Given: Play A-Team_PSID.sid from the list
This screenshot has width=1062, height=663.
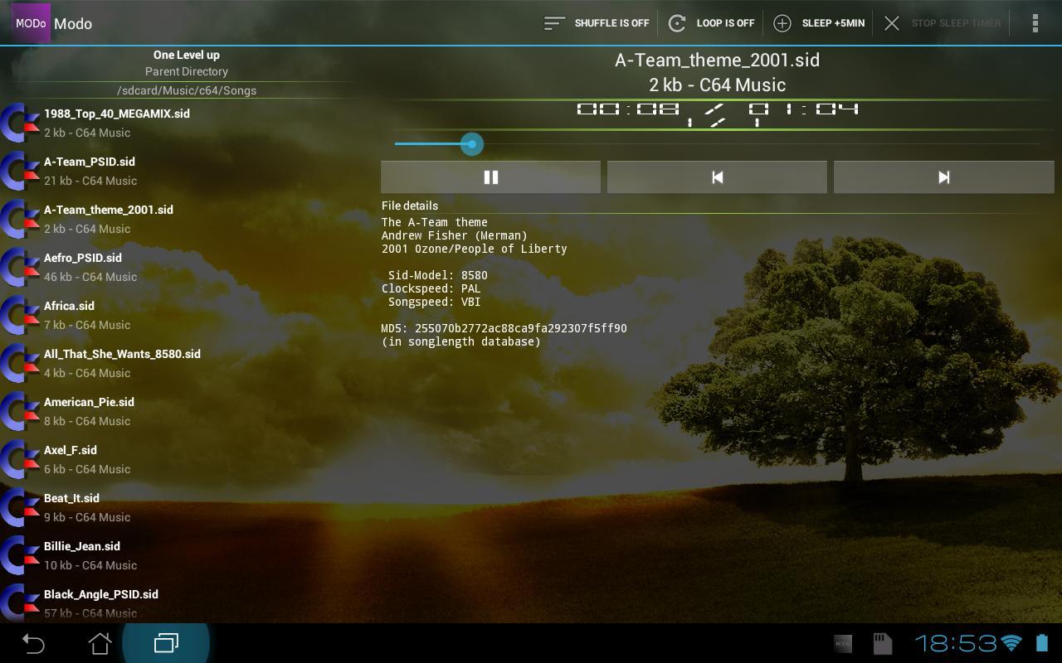Looking at the screenshot, I should [x=187, y=171].
